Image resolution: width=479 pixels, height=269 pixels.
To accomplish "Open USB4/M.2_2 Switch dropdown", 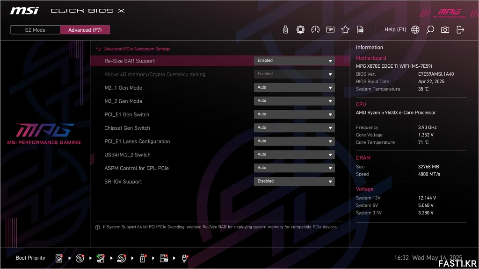I will (x=294, y=155).
